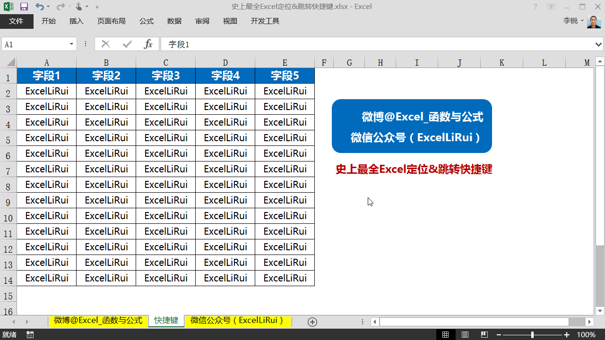
Task: Open the 数据 Data ribbon tab
Action: [x=174, y=21]
